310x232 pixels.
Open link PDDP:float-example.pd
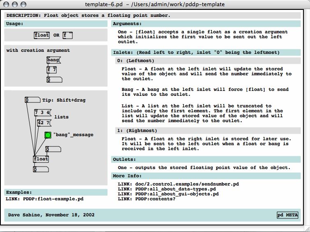tap(44, 199)
